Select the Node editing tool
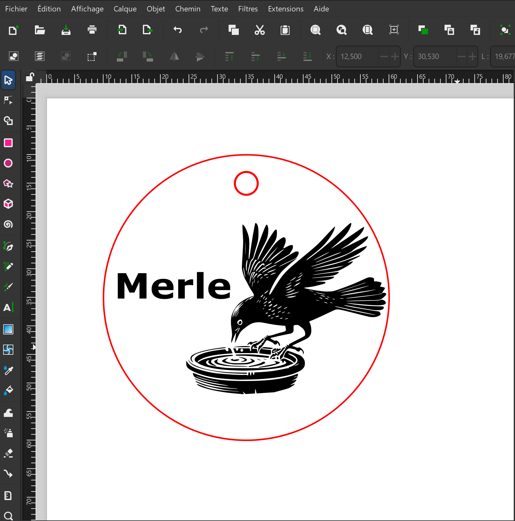The height and width of the screenshot is (521, 515). point(8,101)
